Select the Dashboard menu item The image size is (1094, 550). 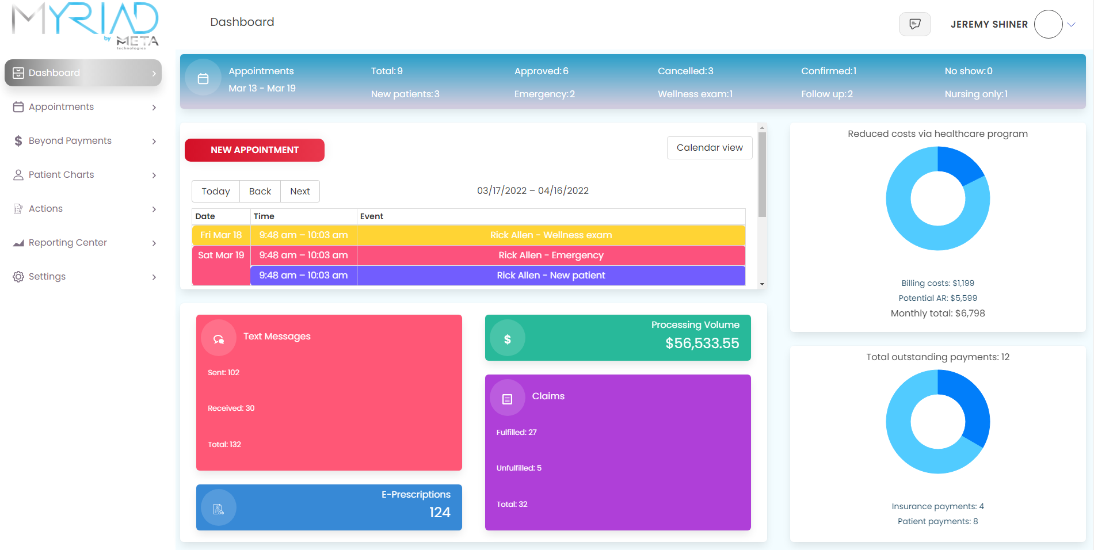pos(55,72)
